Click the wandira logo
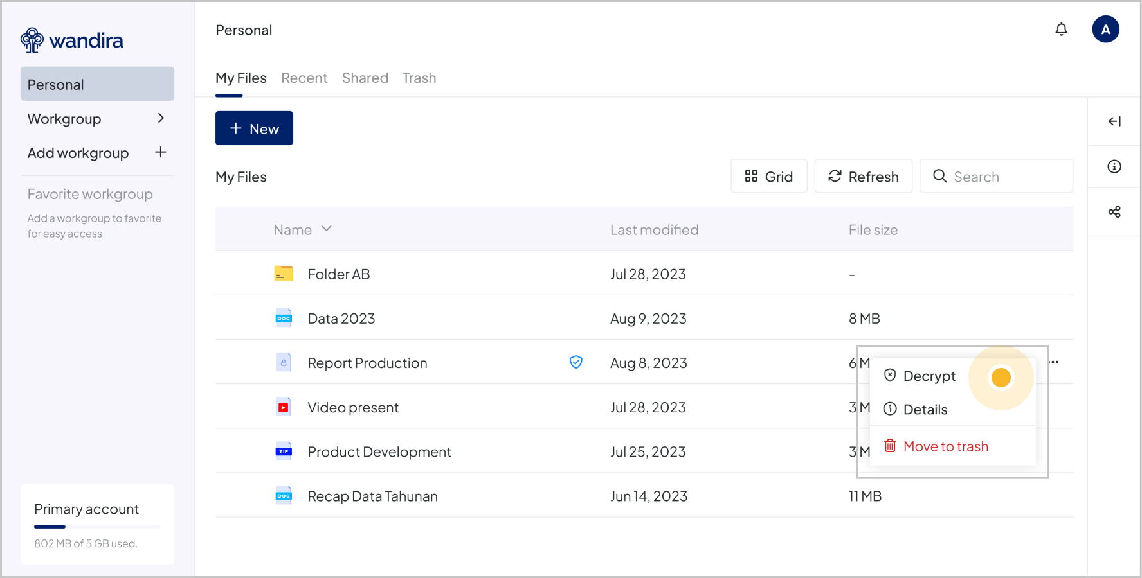 [x=71, y=40]
